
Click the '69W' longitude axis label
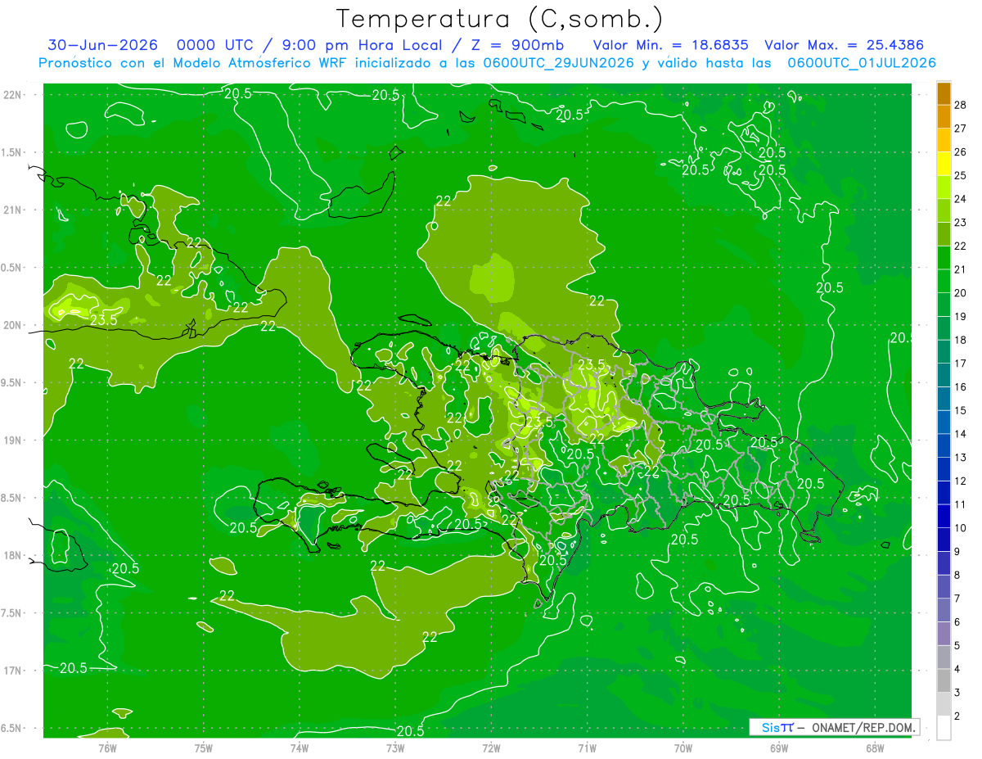click(x=778, y=748)
